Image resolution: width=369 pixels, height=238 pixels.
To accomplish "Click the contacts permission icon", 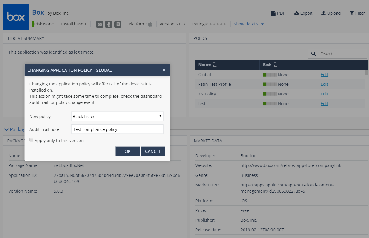I will [118, 24].
